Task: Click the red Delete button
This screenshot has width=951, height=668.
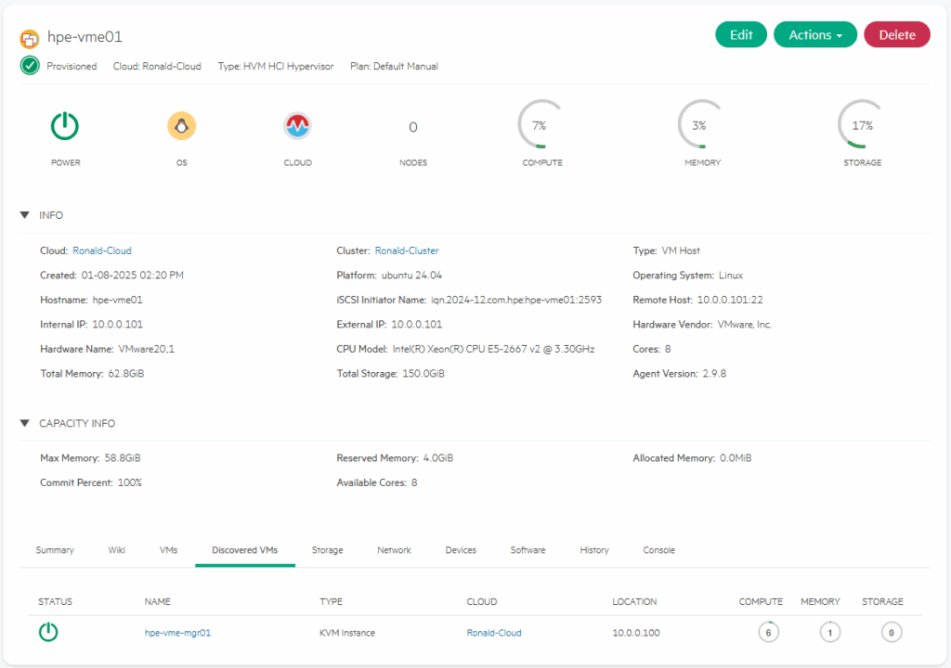Action: 896,35
